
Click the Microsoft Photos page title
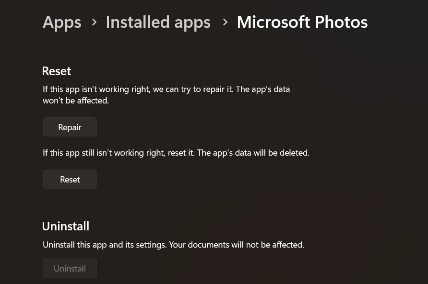[x=302, y=22]
